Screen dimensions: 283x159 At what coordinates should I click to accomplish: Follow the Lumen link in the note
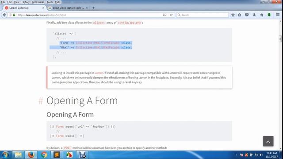99,73
